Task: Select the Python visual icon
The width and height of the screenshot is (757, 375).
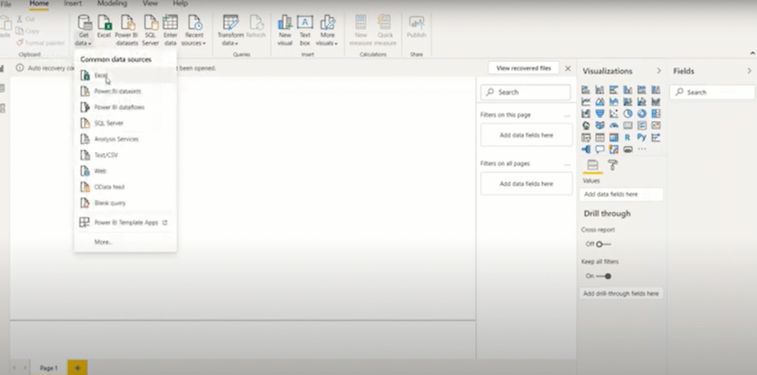Action: (x=642, y=137)
